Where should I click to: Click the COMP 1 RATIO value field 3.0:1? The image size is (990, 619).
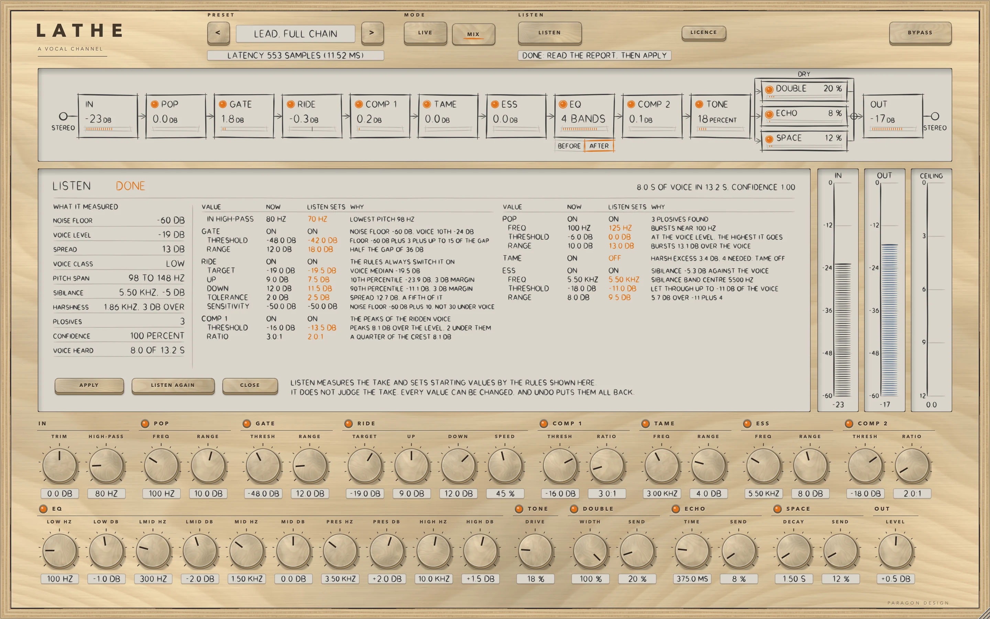click(607, 494)
